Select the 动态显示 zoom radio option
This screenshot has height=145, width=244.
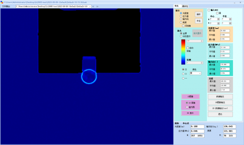181,36
